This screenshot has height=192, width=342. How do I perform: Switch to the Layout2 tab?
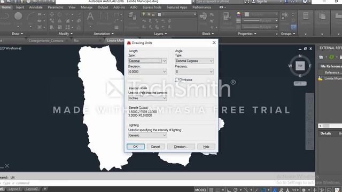(32, 189)
